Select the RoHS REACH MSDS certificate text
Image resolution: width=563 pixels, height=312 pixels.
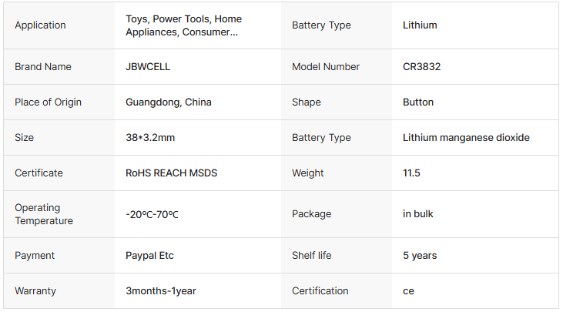[171, 173]
